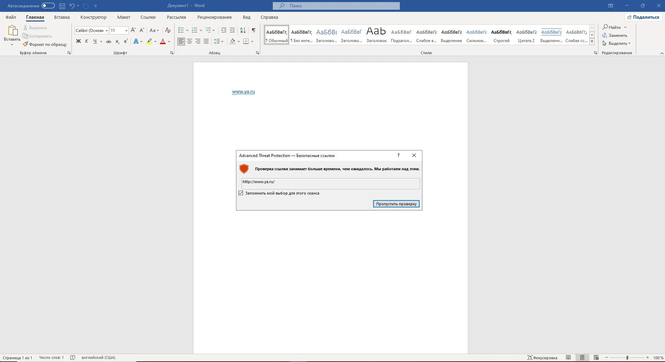Open Select (Выделить) dropdown
Image resolution: width=665 pixels, height=362 pixels.
(x=616, y=43)
